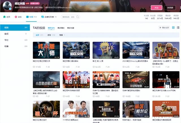Switch to grid view layout icon
Screen dimensions: 181x123
pyautogui.click(x=173, y=28)
